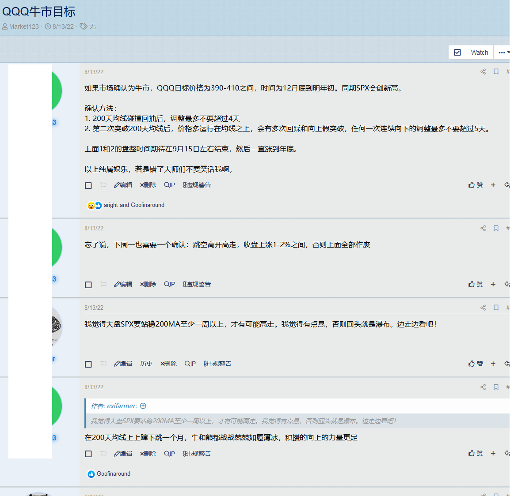Issue 违规警告 on the 在200天均线上 post
Screen dimensions: 514x496
[197, 454]
